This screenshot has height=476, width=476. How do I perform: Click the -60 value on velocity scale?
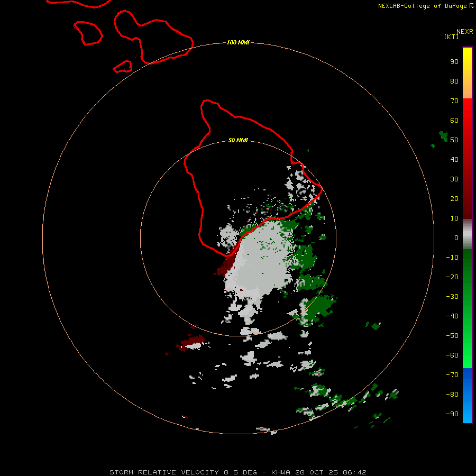coord(452,355)
